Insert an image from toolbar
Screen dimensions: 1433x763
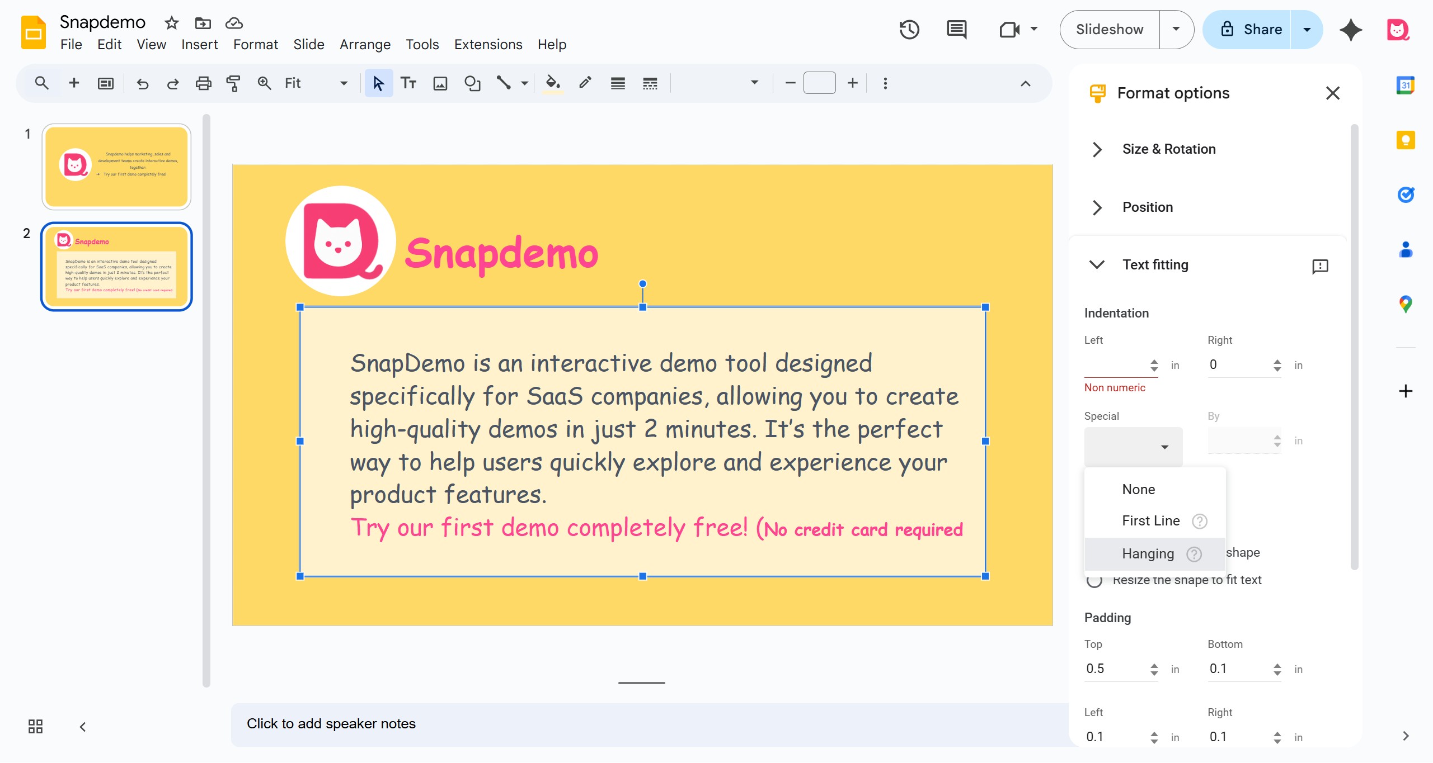click(440, 83)
